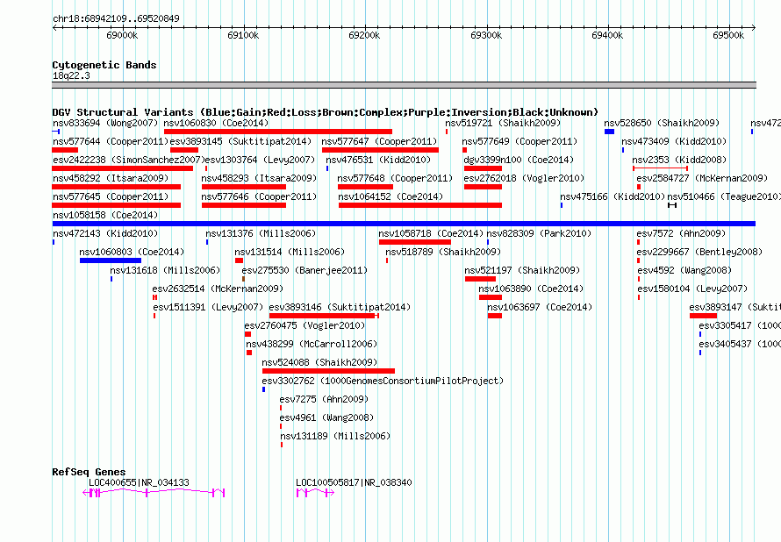
Task: Click the 69400k ruler tick label
Action: click(607, 35)
